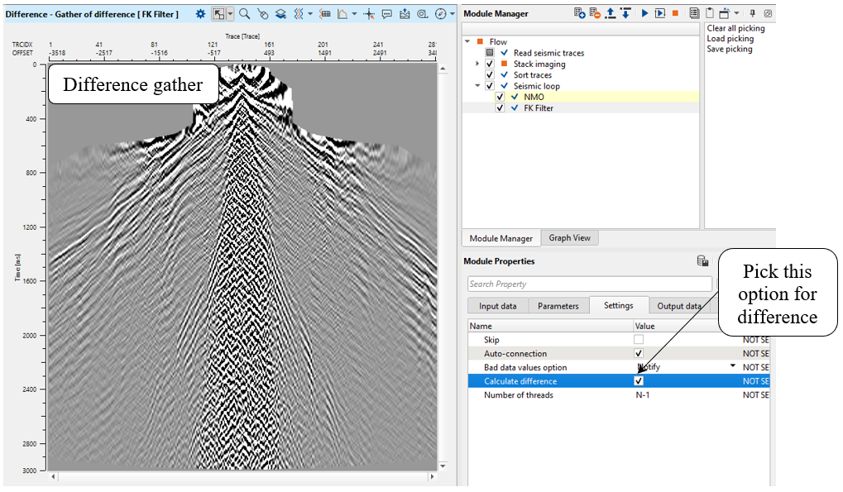Uncheck the Calculate difference checkbox
Viewport: 843px width, 492px height.
(639, 381)
